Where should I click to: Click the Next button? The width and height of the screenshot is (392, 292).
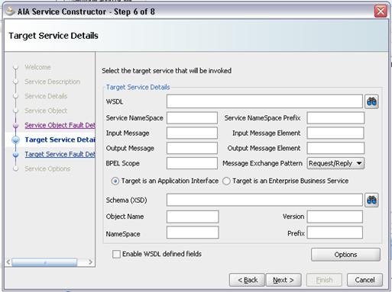(x=283, y=280)
